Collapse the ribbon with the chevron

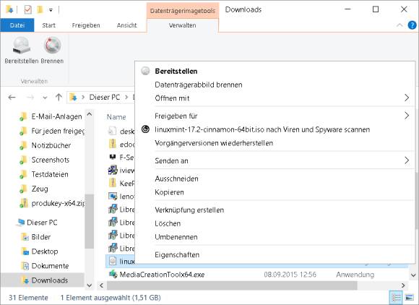click(x=399, y=25)
